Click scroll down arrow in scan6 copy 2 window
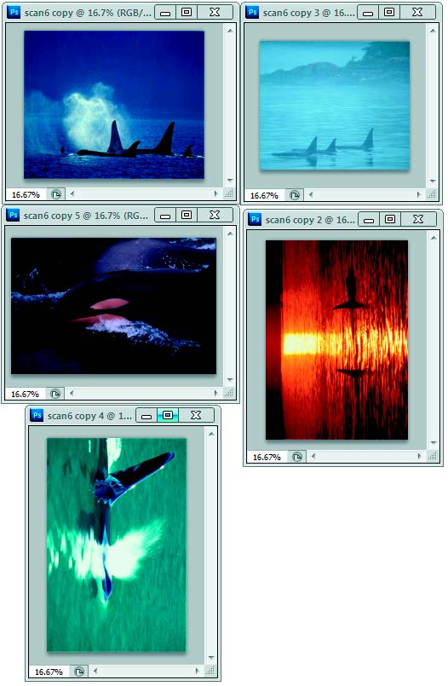The height and width of the screenshot is (686, 448). pyautogui.click(x=434, y=443)
